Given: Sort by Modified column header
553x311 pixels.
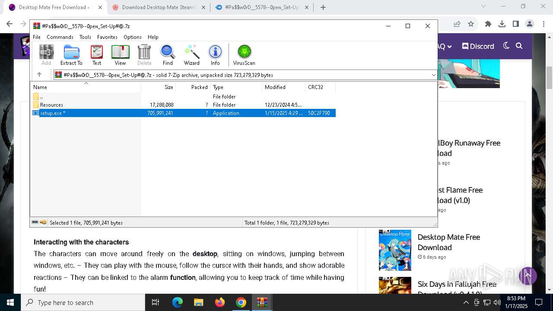Looking at the screenshot, I should (x=283, y=87).
